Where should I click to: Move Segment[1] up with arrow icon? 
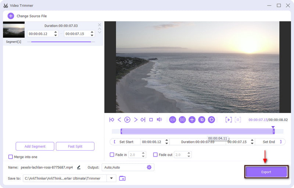100,29
